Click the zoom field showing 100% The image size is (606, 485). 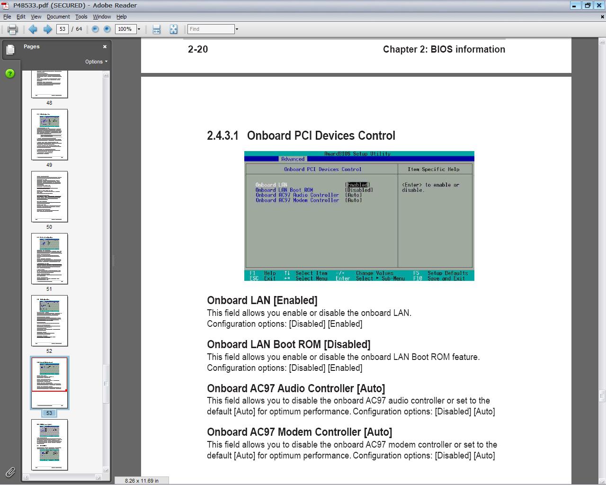pos(125,29)
